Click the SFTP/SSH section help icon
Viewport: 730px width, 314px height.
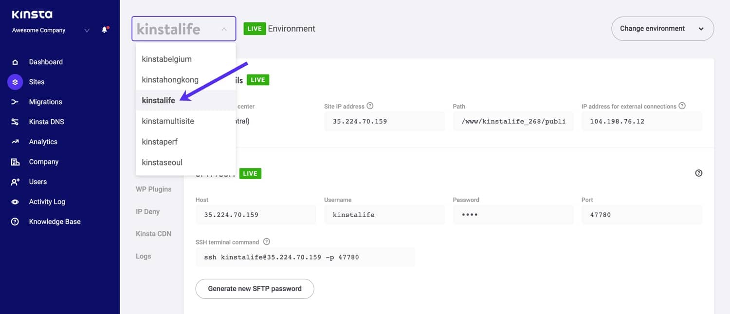coord(699,173)
